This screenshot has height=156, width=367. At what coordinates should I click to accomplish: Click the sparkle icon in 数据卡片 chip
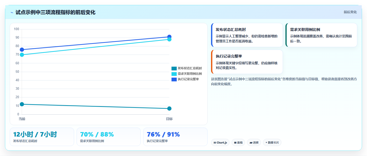click(x=266, y=143)
